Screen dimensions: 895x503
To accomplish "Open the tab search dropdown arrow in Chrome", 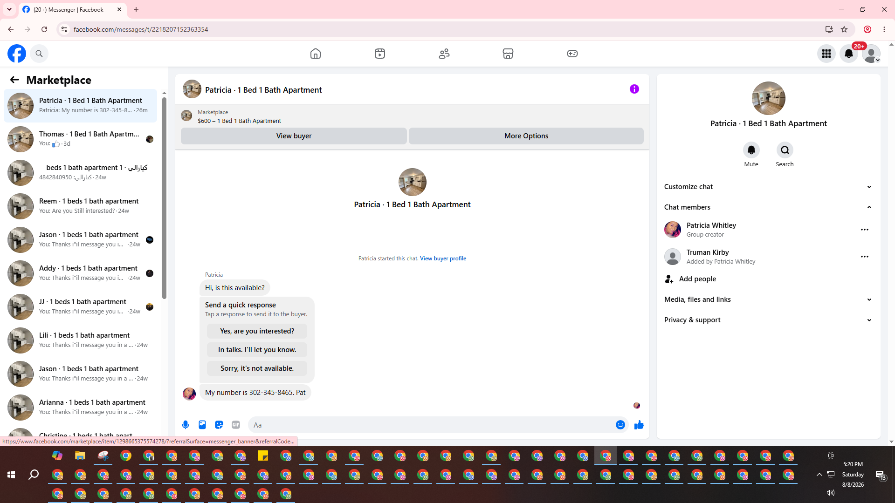I will [x=9, y=9].
